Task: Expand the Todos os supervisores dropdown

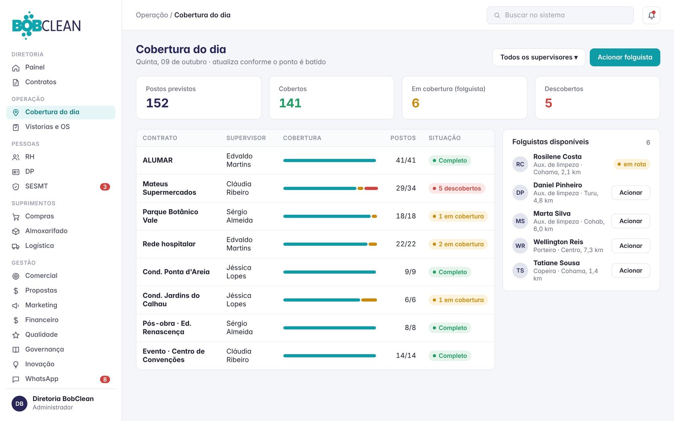Action: [539, 57]
